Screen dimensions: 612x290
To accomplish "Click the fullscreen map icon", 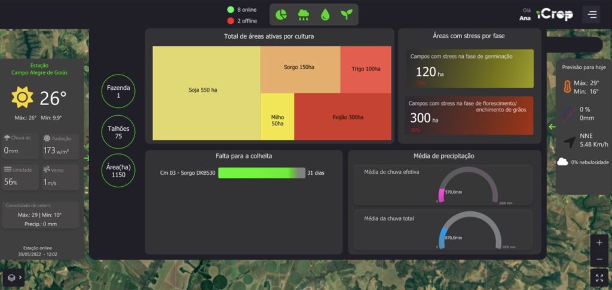I will pos(599,277).
